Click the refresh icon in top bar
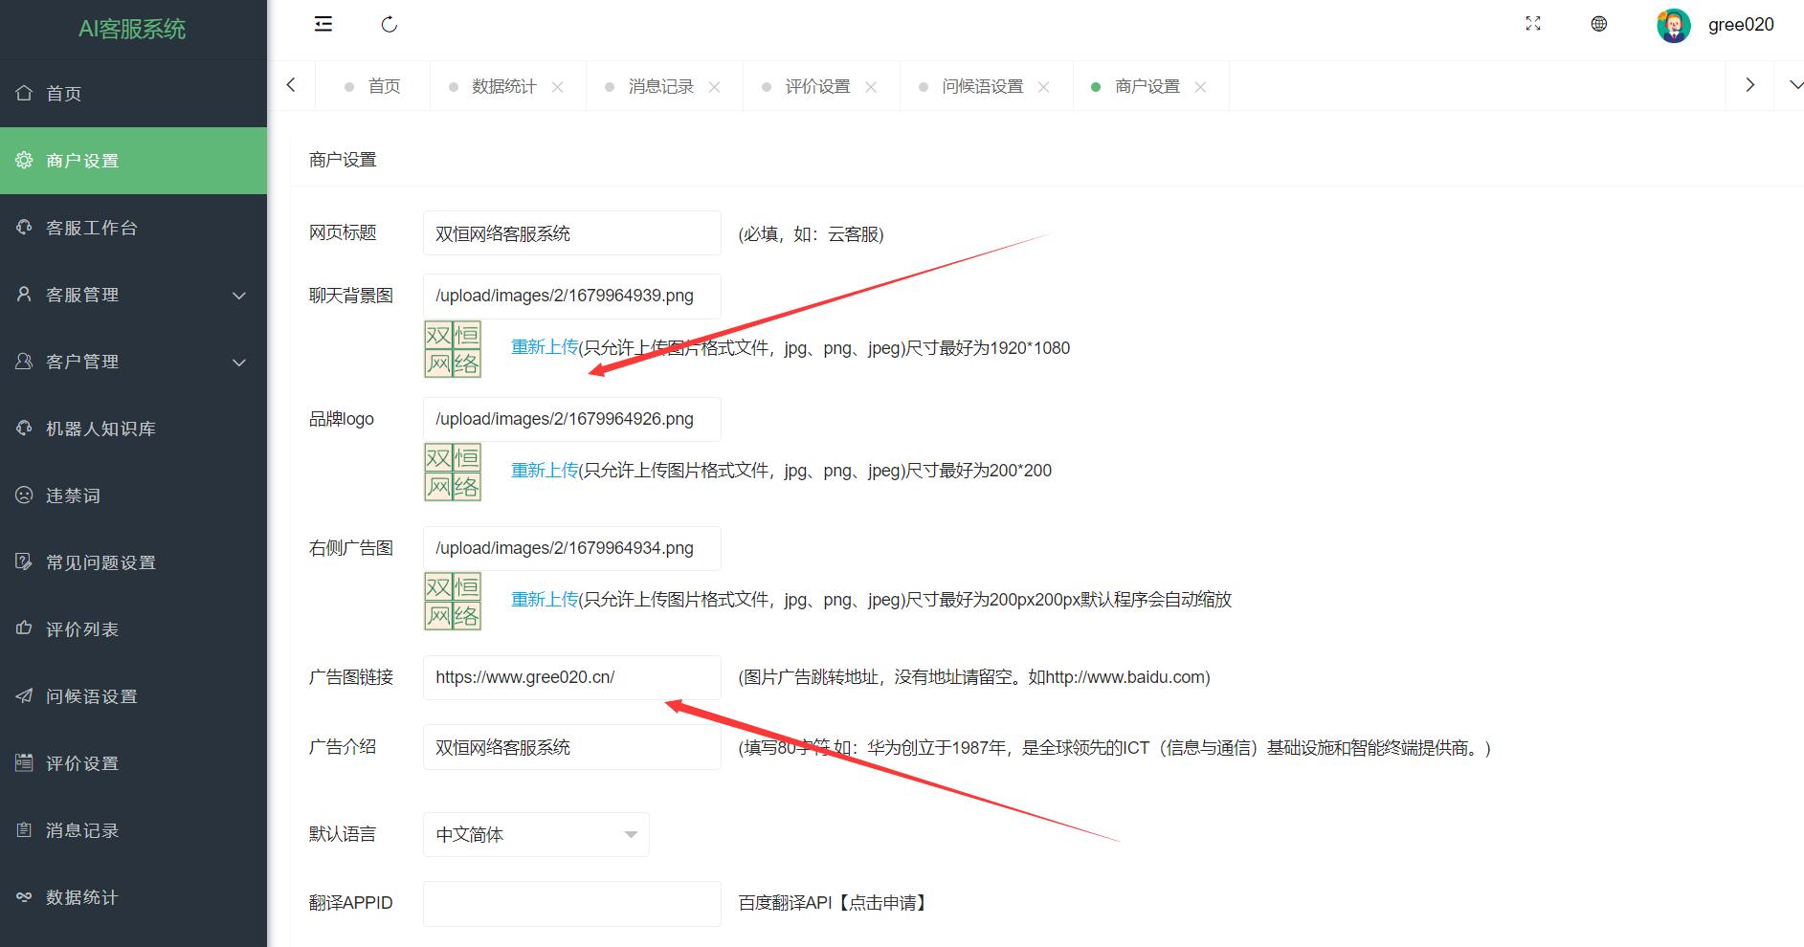The image size is (1804, 947). 389,24
